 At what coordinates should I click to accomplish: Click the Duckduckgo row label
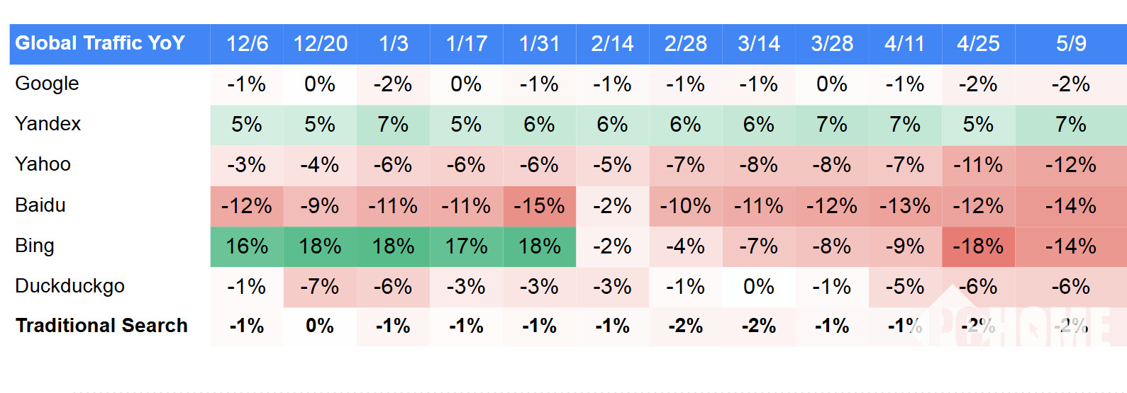70,286
